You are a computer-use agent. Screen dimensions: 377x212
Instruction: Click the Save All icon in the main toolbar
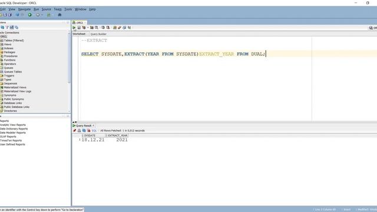point(10,15)
